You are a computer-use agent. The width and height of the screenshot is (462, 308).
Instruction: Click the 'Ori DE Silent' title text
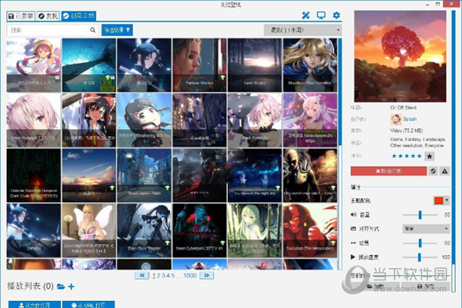click(403, 108)
